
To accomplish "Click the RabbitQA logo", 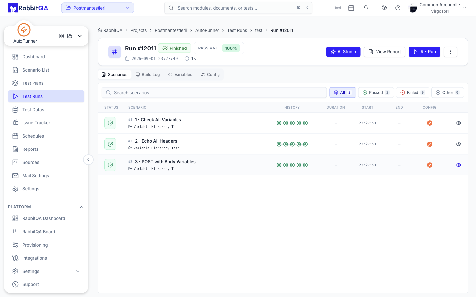I will click(x=28, y=8).
